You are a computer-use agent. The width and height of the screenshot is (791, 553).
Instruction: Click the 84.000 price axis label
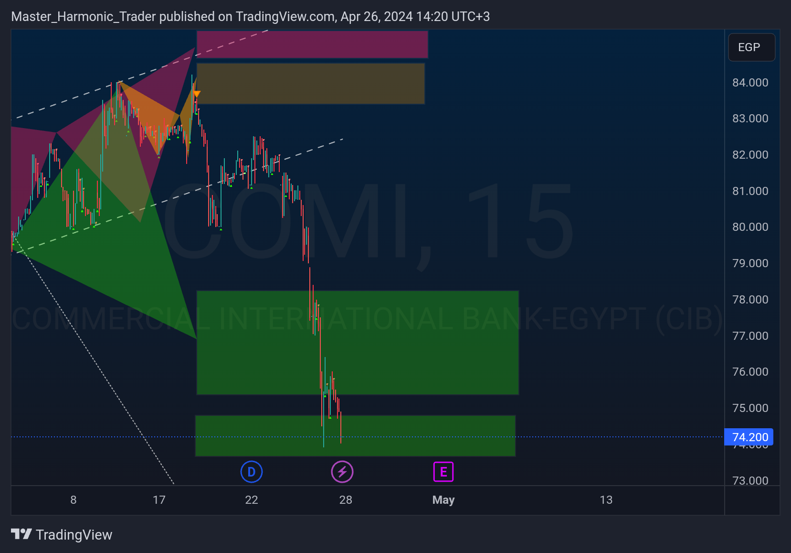coord(750,83)
